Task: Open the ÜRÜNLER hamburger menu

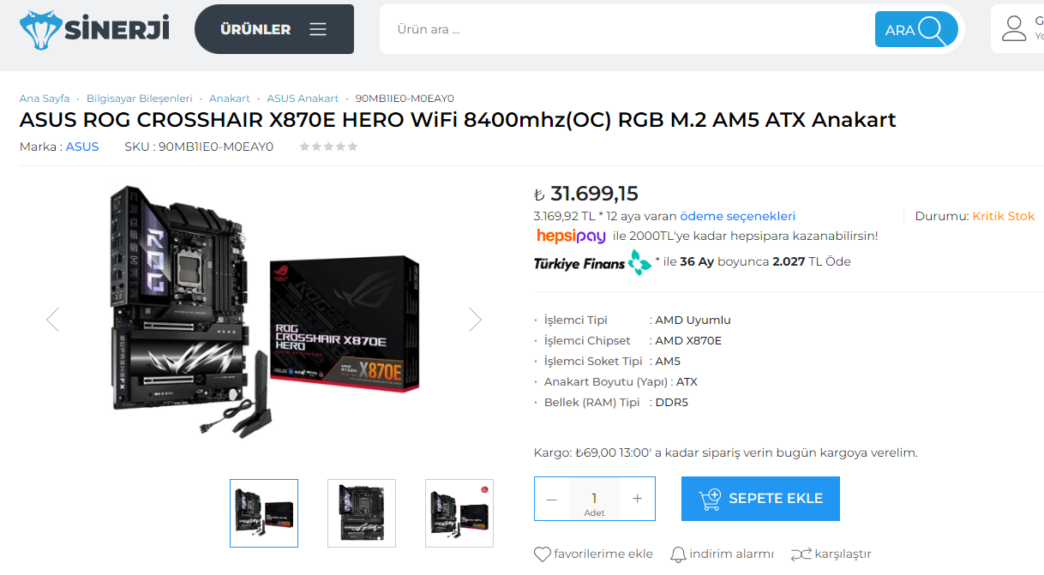Action: [274, 29]
